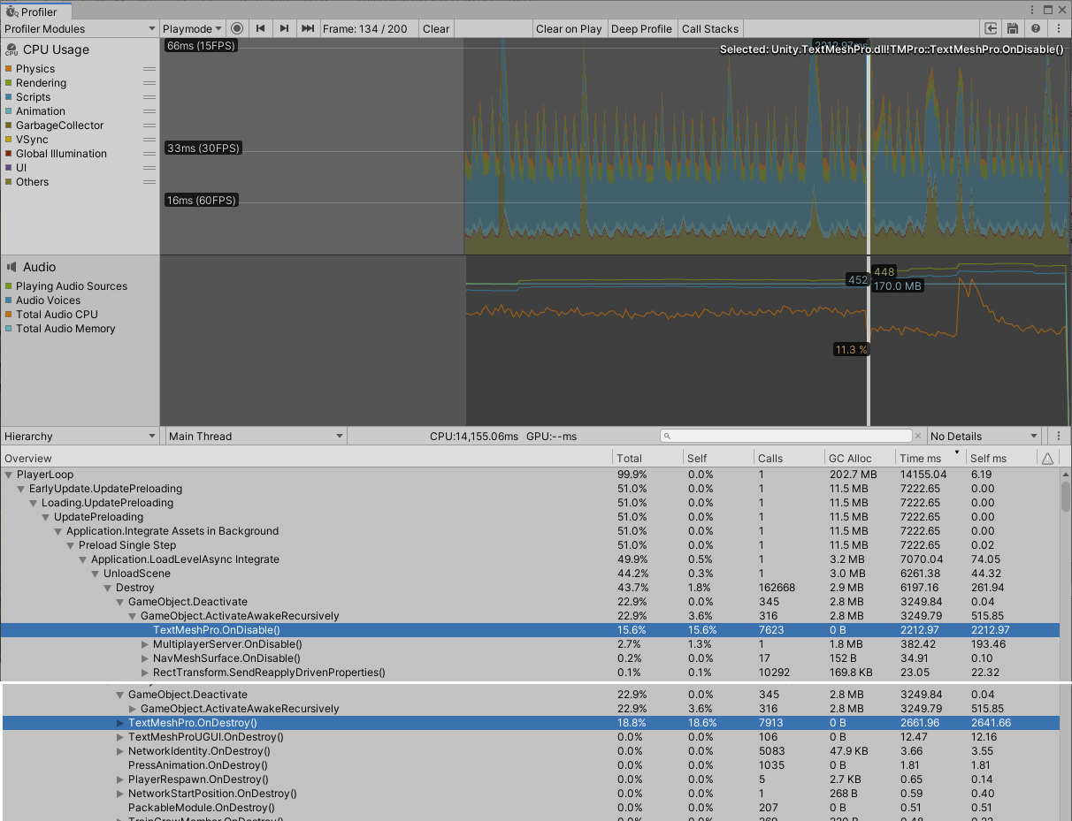
Task: Open the Profiler Modules menu
Action: coord(80,28)
